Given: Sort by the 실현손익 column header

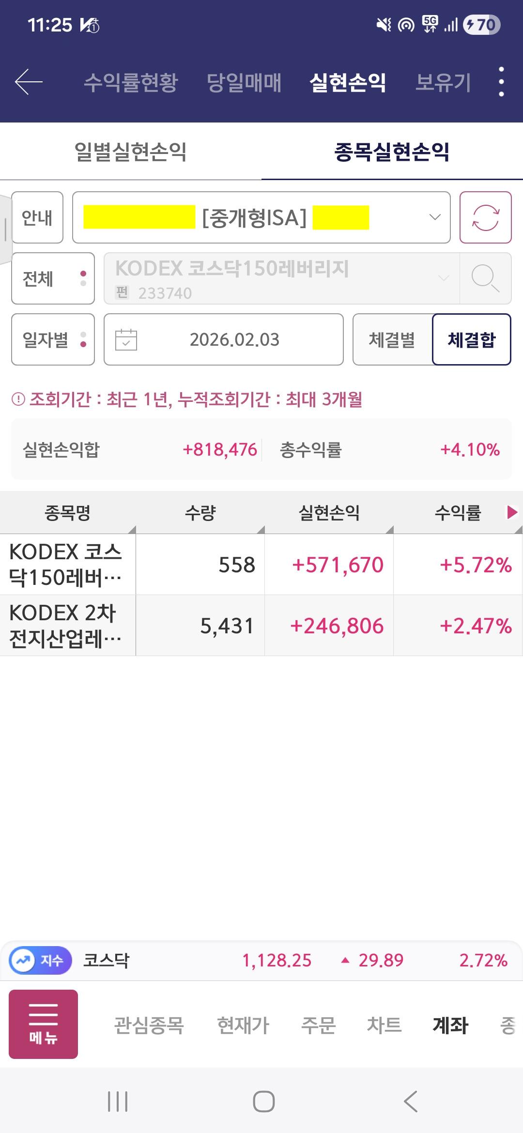Looking at the screenshot, I should [329, 512].
